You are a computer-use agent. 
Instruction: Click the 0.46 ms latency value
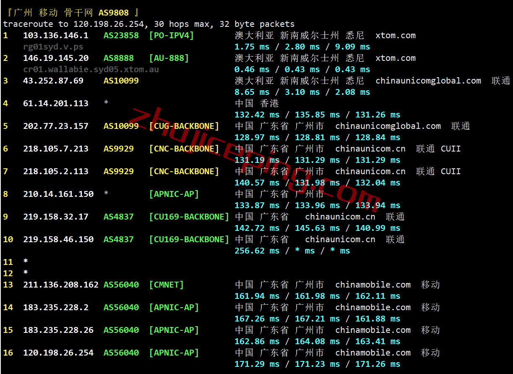click(x=252, y=70)
